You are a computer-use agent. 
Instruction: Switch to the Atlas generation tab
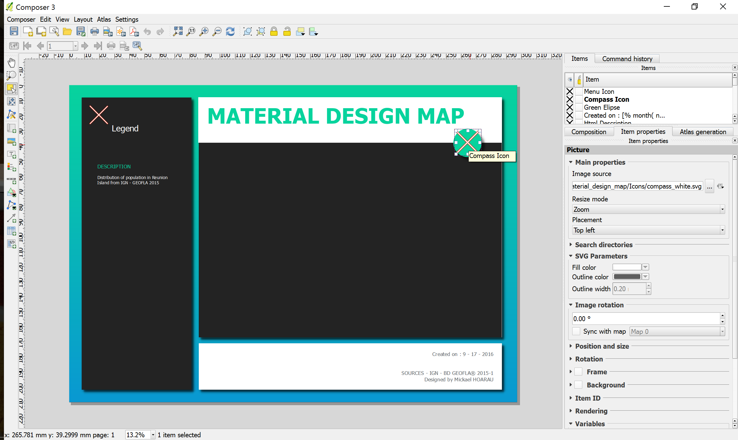(x=703, y=132)
